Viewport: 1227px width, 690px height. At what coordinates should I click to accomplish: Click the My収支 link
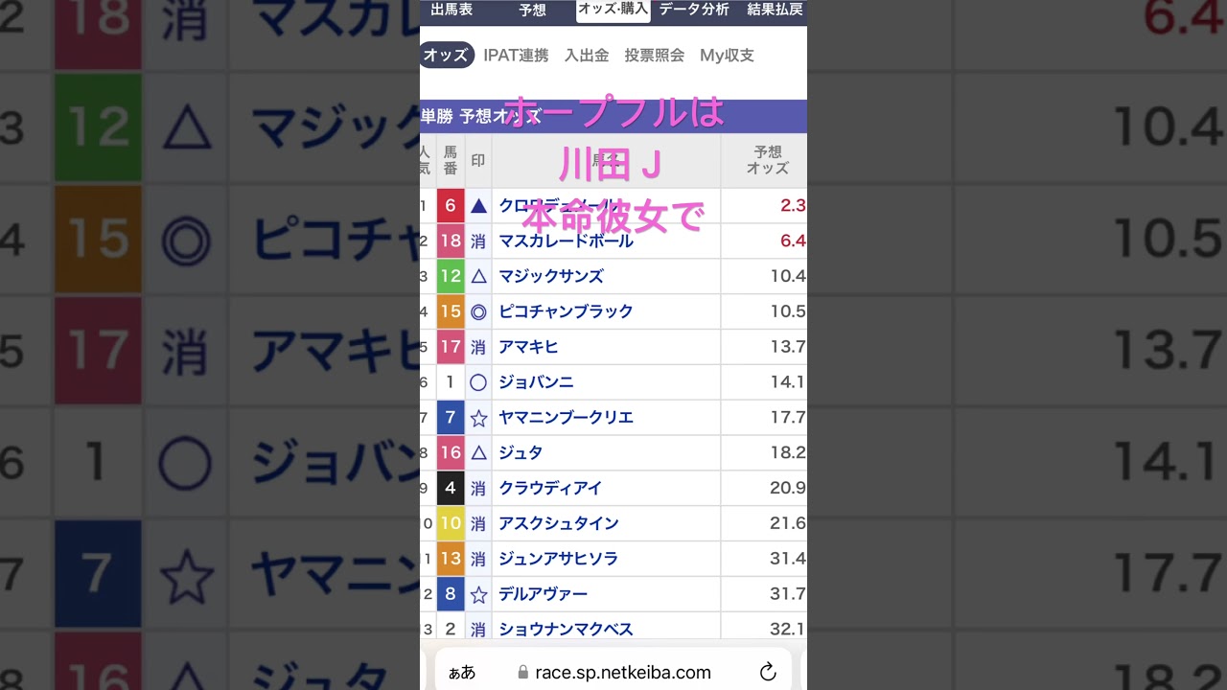tap(726, 55)
